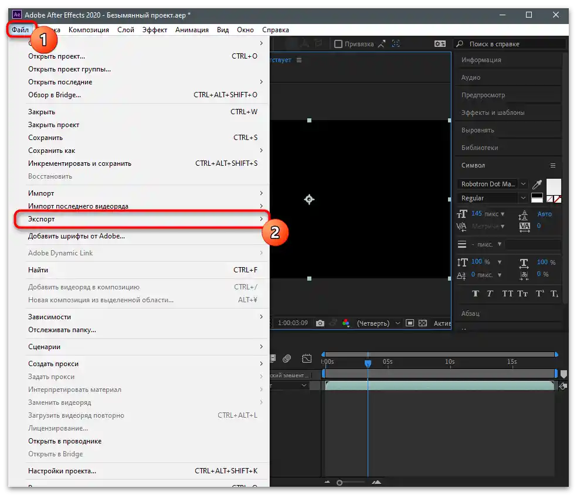Click the eyedropper icon in the Символ panel
Image resolution: width=577 pixels, height=495 pixels.
pos(537,184)
